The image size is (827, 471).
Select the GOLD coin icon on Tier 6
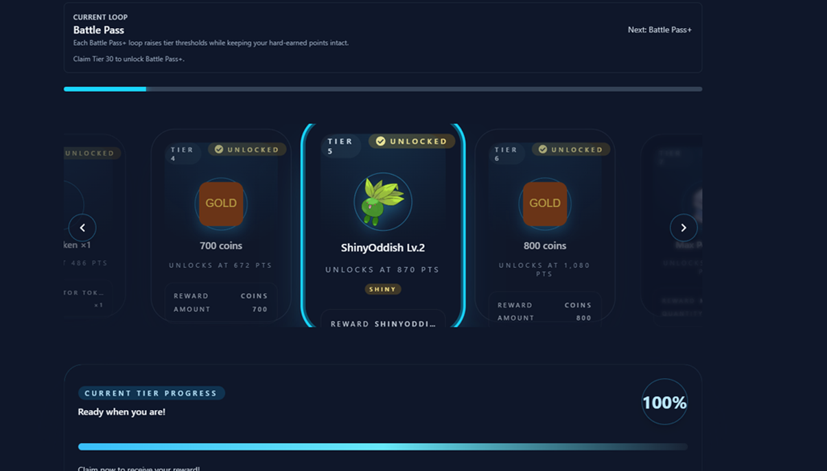[x=544, y=203]
